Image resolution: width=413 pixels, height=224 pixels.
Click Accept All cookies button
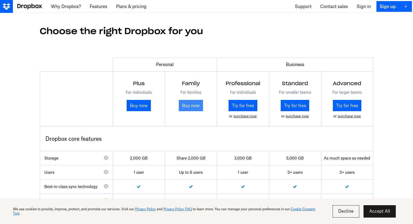point(380,211)
